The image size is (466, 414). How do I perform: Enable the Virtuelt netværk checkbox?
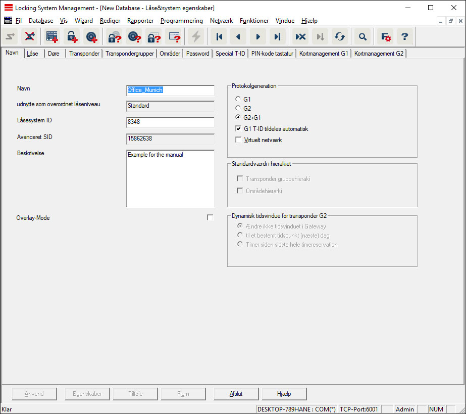click(x=238, y=140)
